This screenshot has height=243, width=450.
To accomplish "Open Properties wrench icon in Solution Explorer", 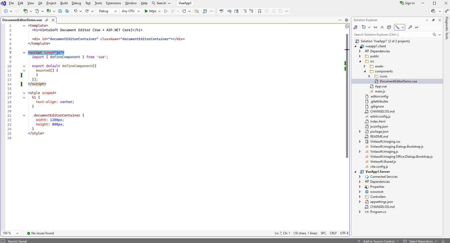I will 410,27.
